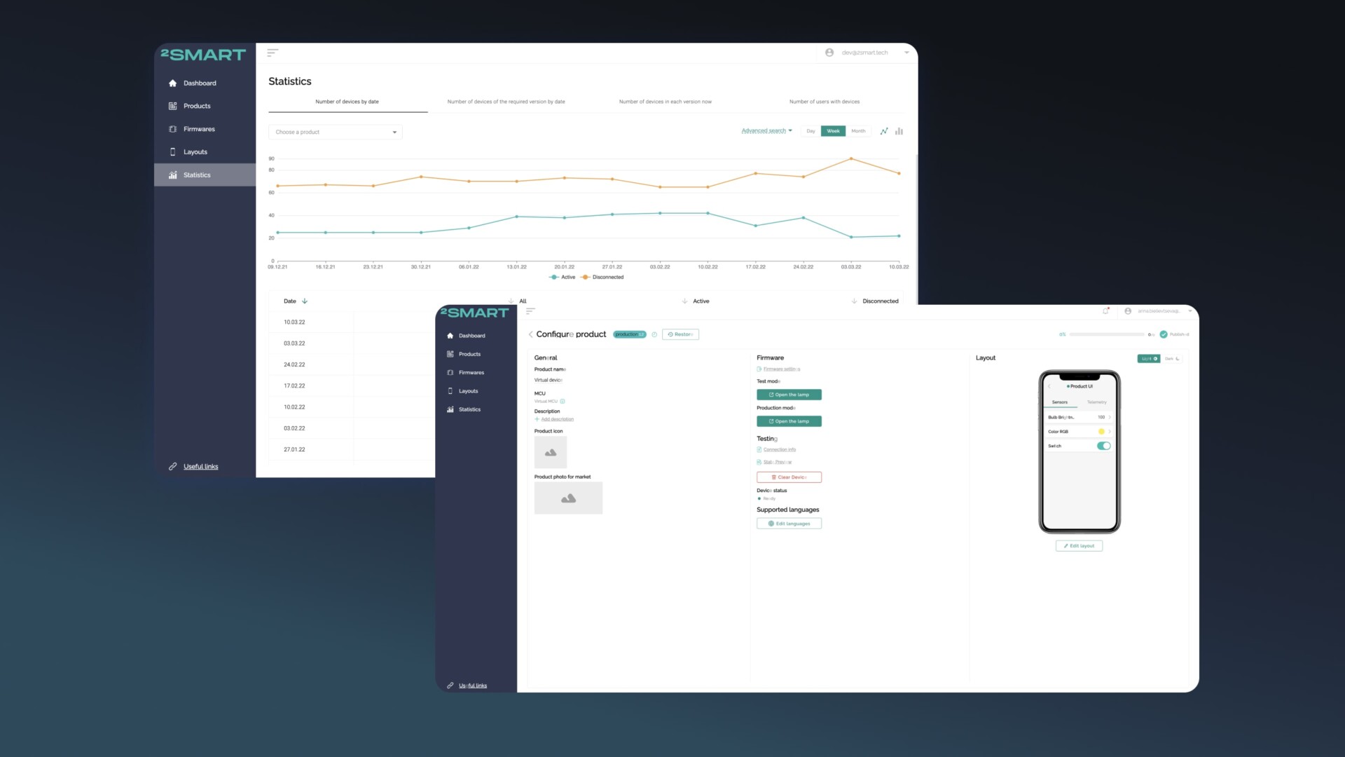The width and height of the screenshot is (1345, 757).
Task: Select the Products icon in sidebar
Action: (x=173, y=105)
